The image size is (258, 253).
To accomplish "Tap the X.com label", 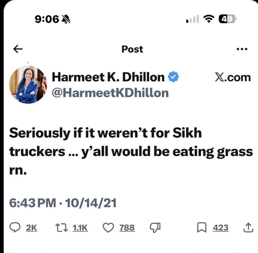I will pyautogui.click(x=232, y=77).
